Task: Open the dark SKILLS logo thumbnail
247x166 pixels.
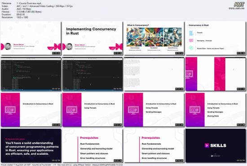Action: click(x=216, y=145)
